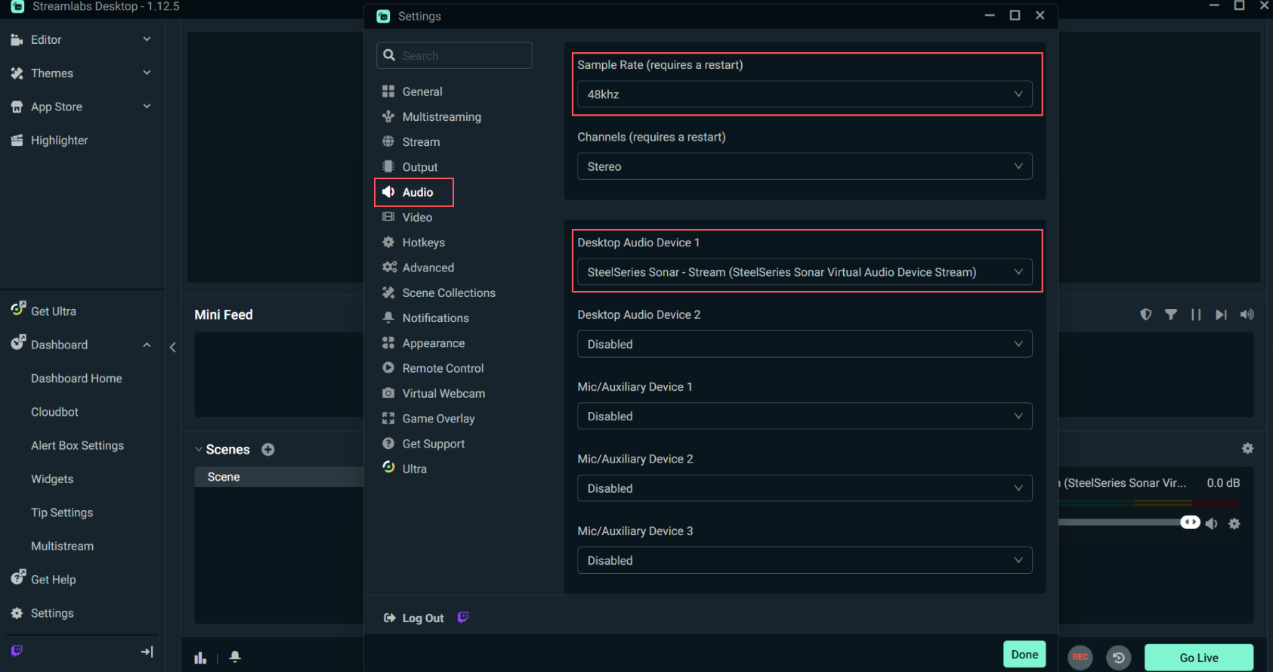Open Scene Collections settings
This screenshot has width=1273, height=672.
(x=449, y=293)
